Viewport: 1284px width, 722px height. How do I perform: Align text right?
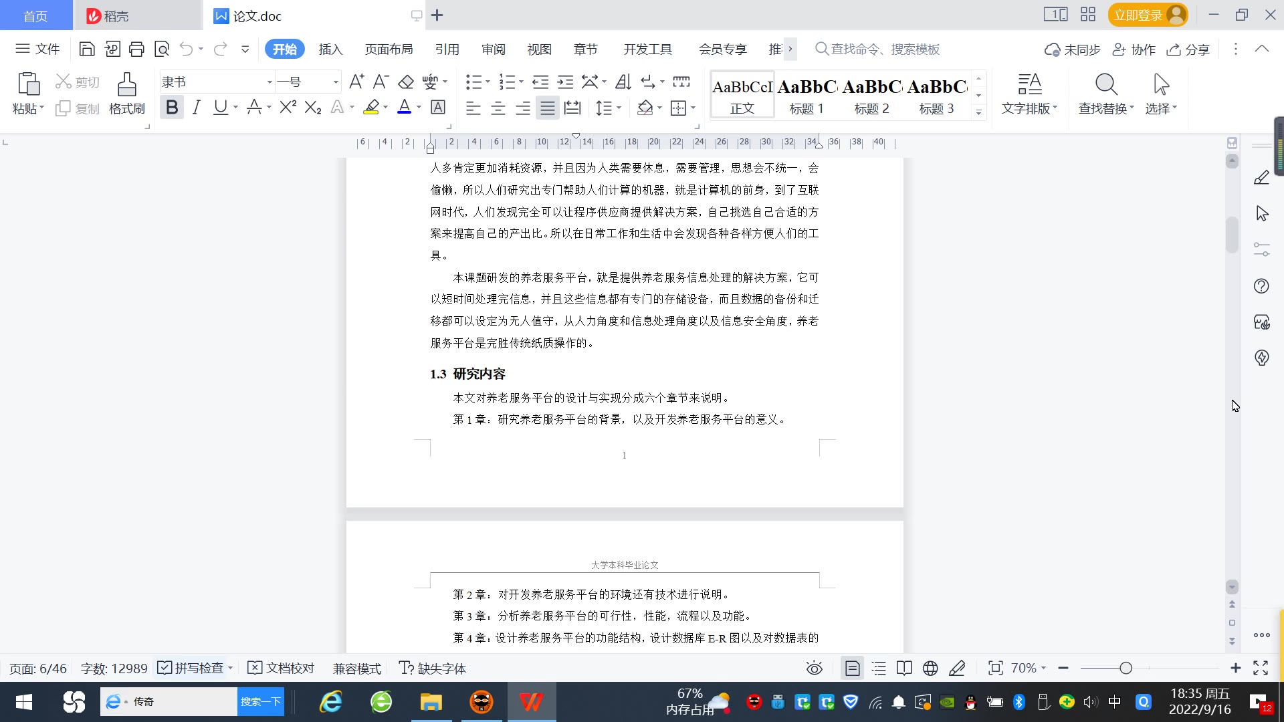click(x=523, y=108)
